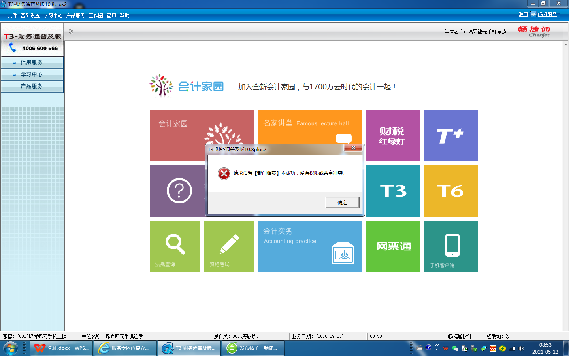Click the WeChat tray icon
Image resolution: width=569 pixels, height=356 pixels.
(455, 348)
